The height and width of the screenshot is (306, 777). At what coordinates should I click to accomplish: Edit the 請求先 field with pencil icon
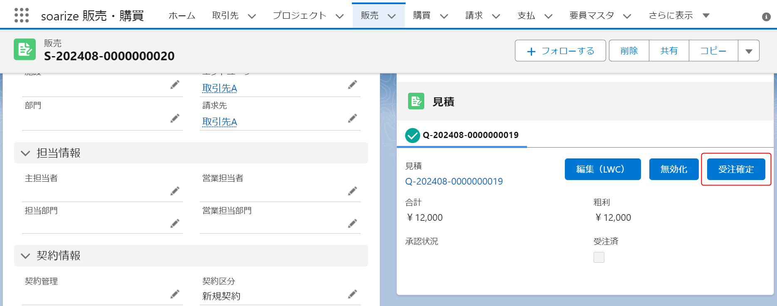[x=353, y=118]
